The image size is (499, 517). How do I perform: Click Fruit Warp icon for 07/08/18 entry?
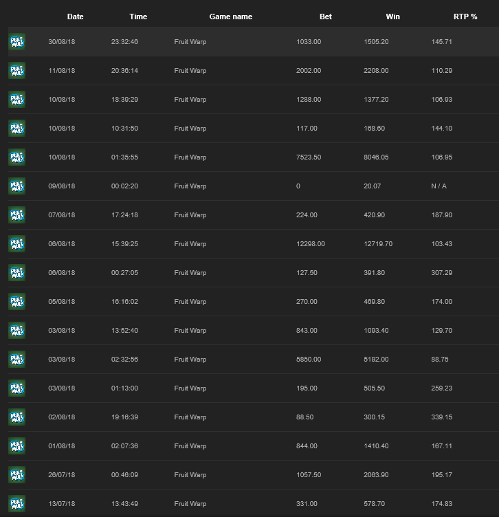pos(16,215)
